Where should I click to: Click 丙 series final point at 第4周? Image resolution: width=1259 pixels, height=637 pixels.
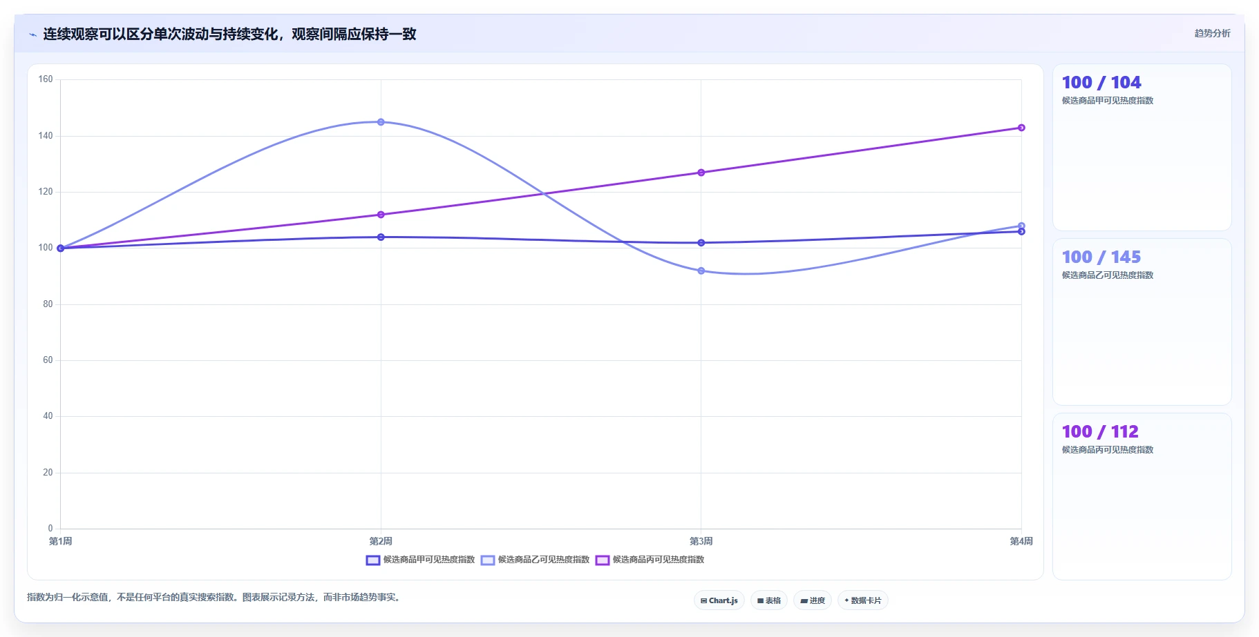[1021, 128]
